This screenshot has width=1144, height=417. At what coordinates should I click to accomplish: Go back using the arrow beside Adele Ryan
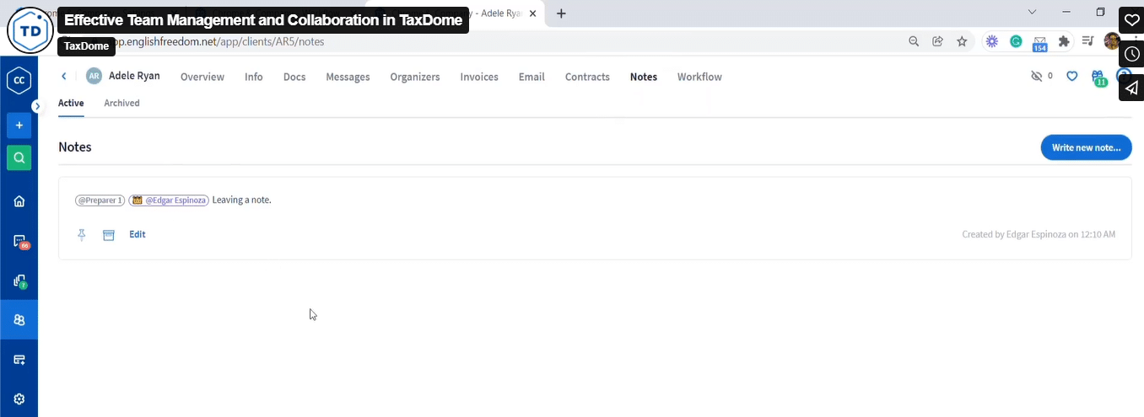tap(64, 77)
